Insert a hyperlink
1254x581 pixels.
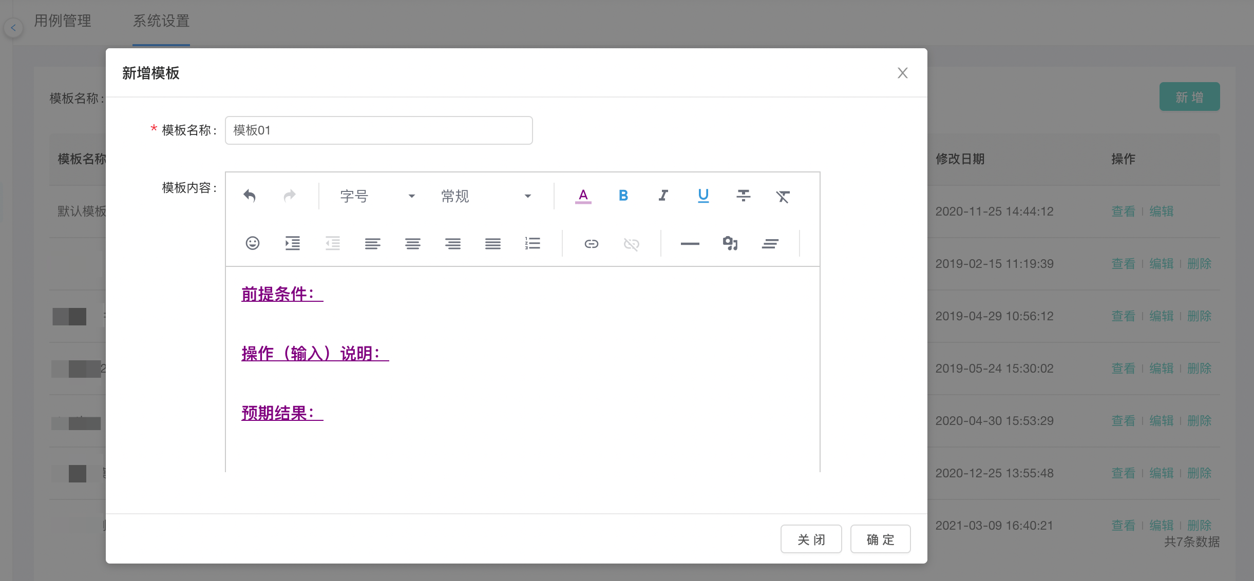click(591, 243)
